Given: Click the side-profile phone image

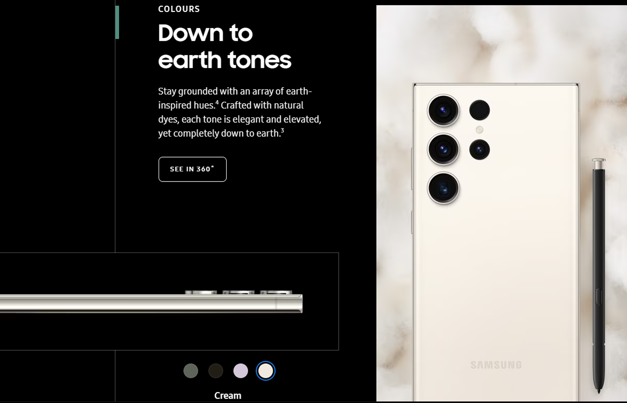Looking at the screenshot, I should [151, 302].
